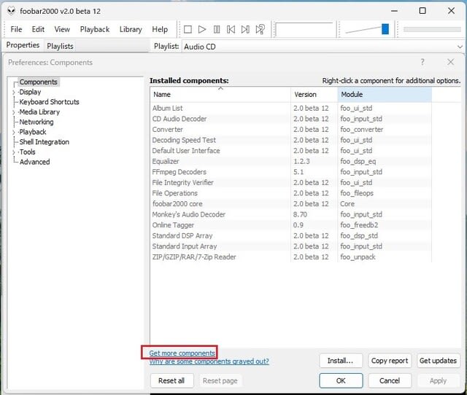The width and height of the screenshot is (467, 395).
Task: Select the File Operations row
Action: [291, 193]
